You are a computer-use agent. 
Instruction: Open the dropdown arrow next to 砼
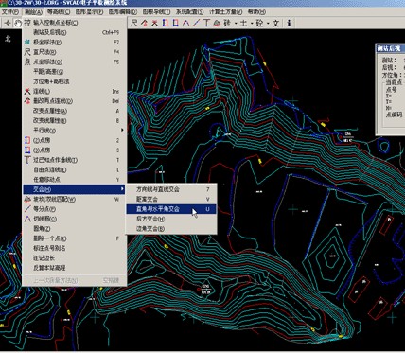click(x=268, y=23)
